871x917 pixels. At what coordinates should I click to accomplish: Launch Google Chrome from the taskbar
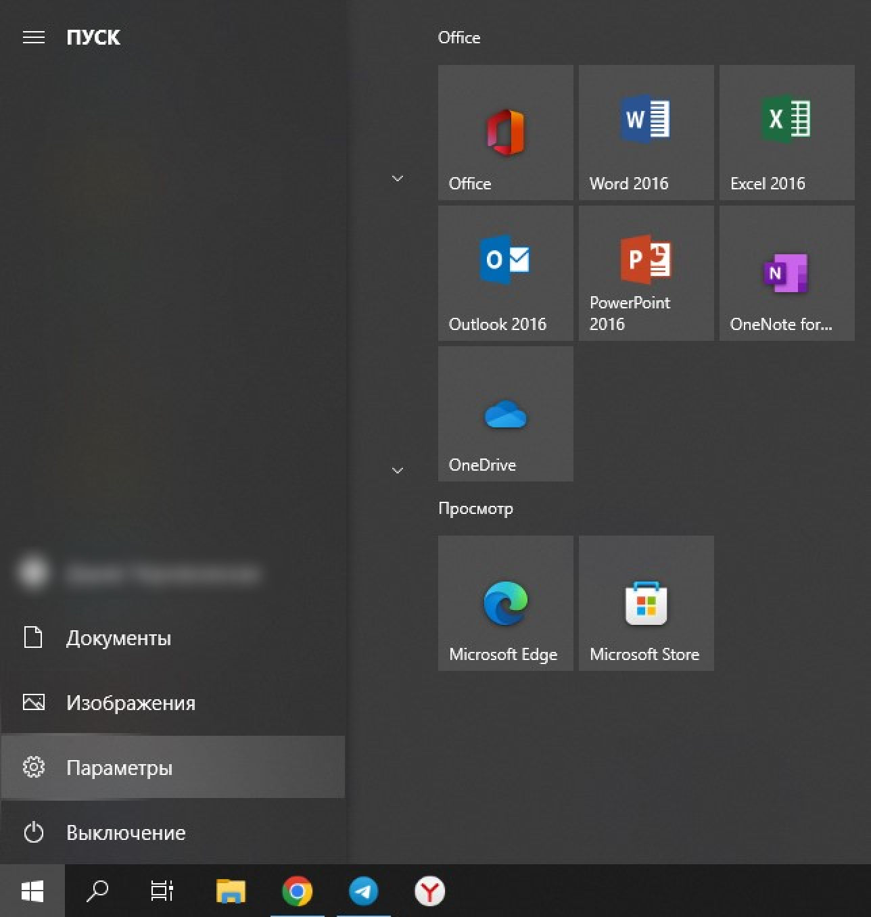click(x=297, y=891)
